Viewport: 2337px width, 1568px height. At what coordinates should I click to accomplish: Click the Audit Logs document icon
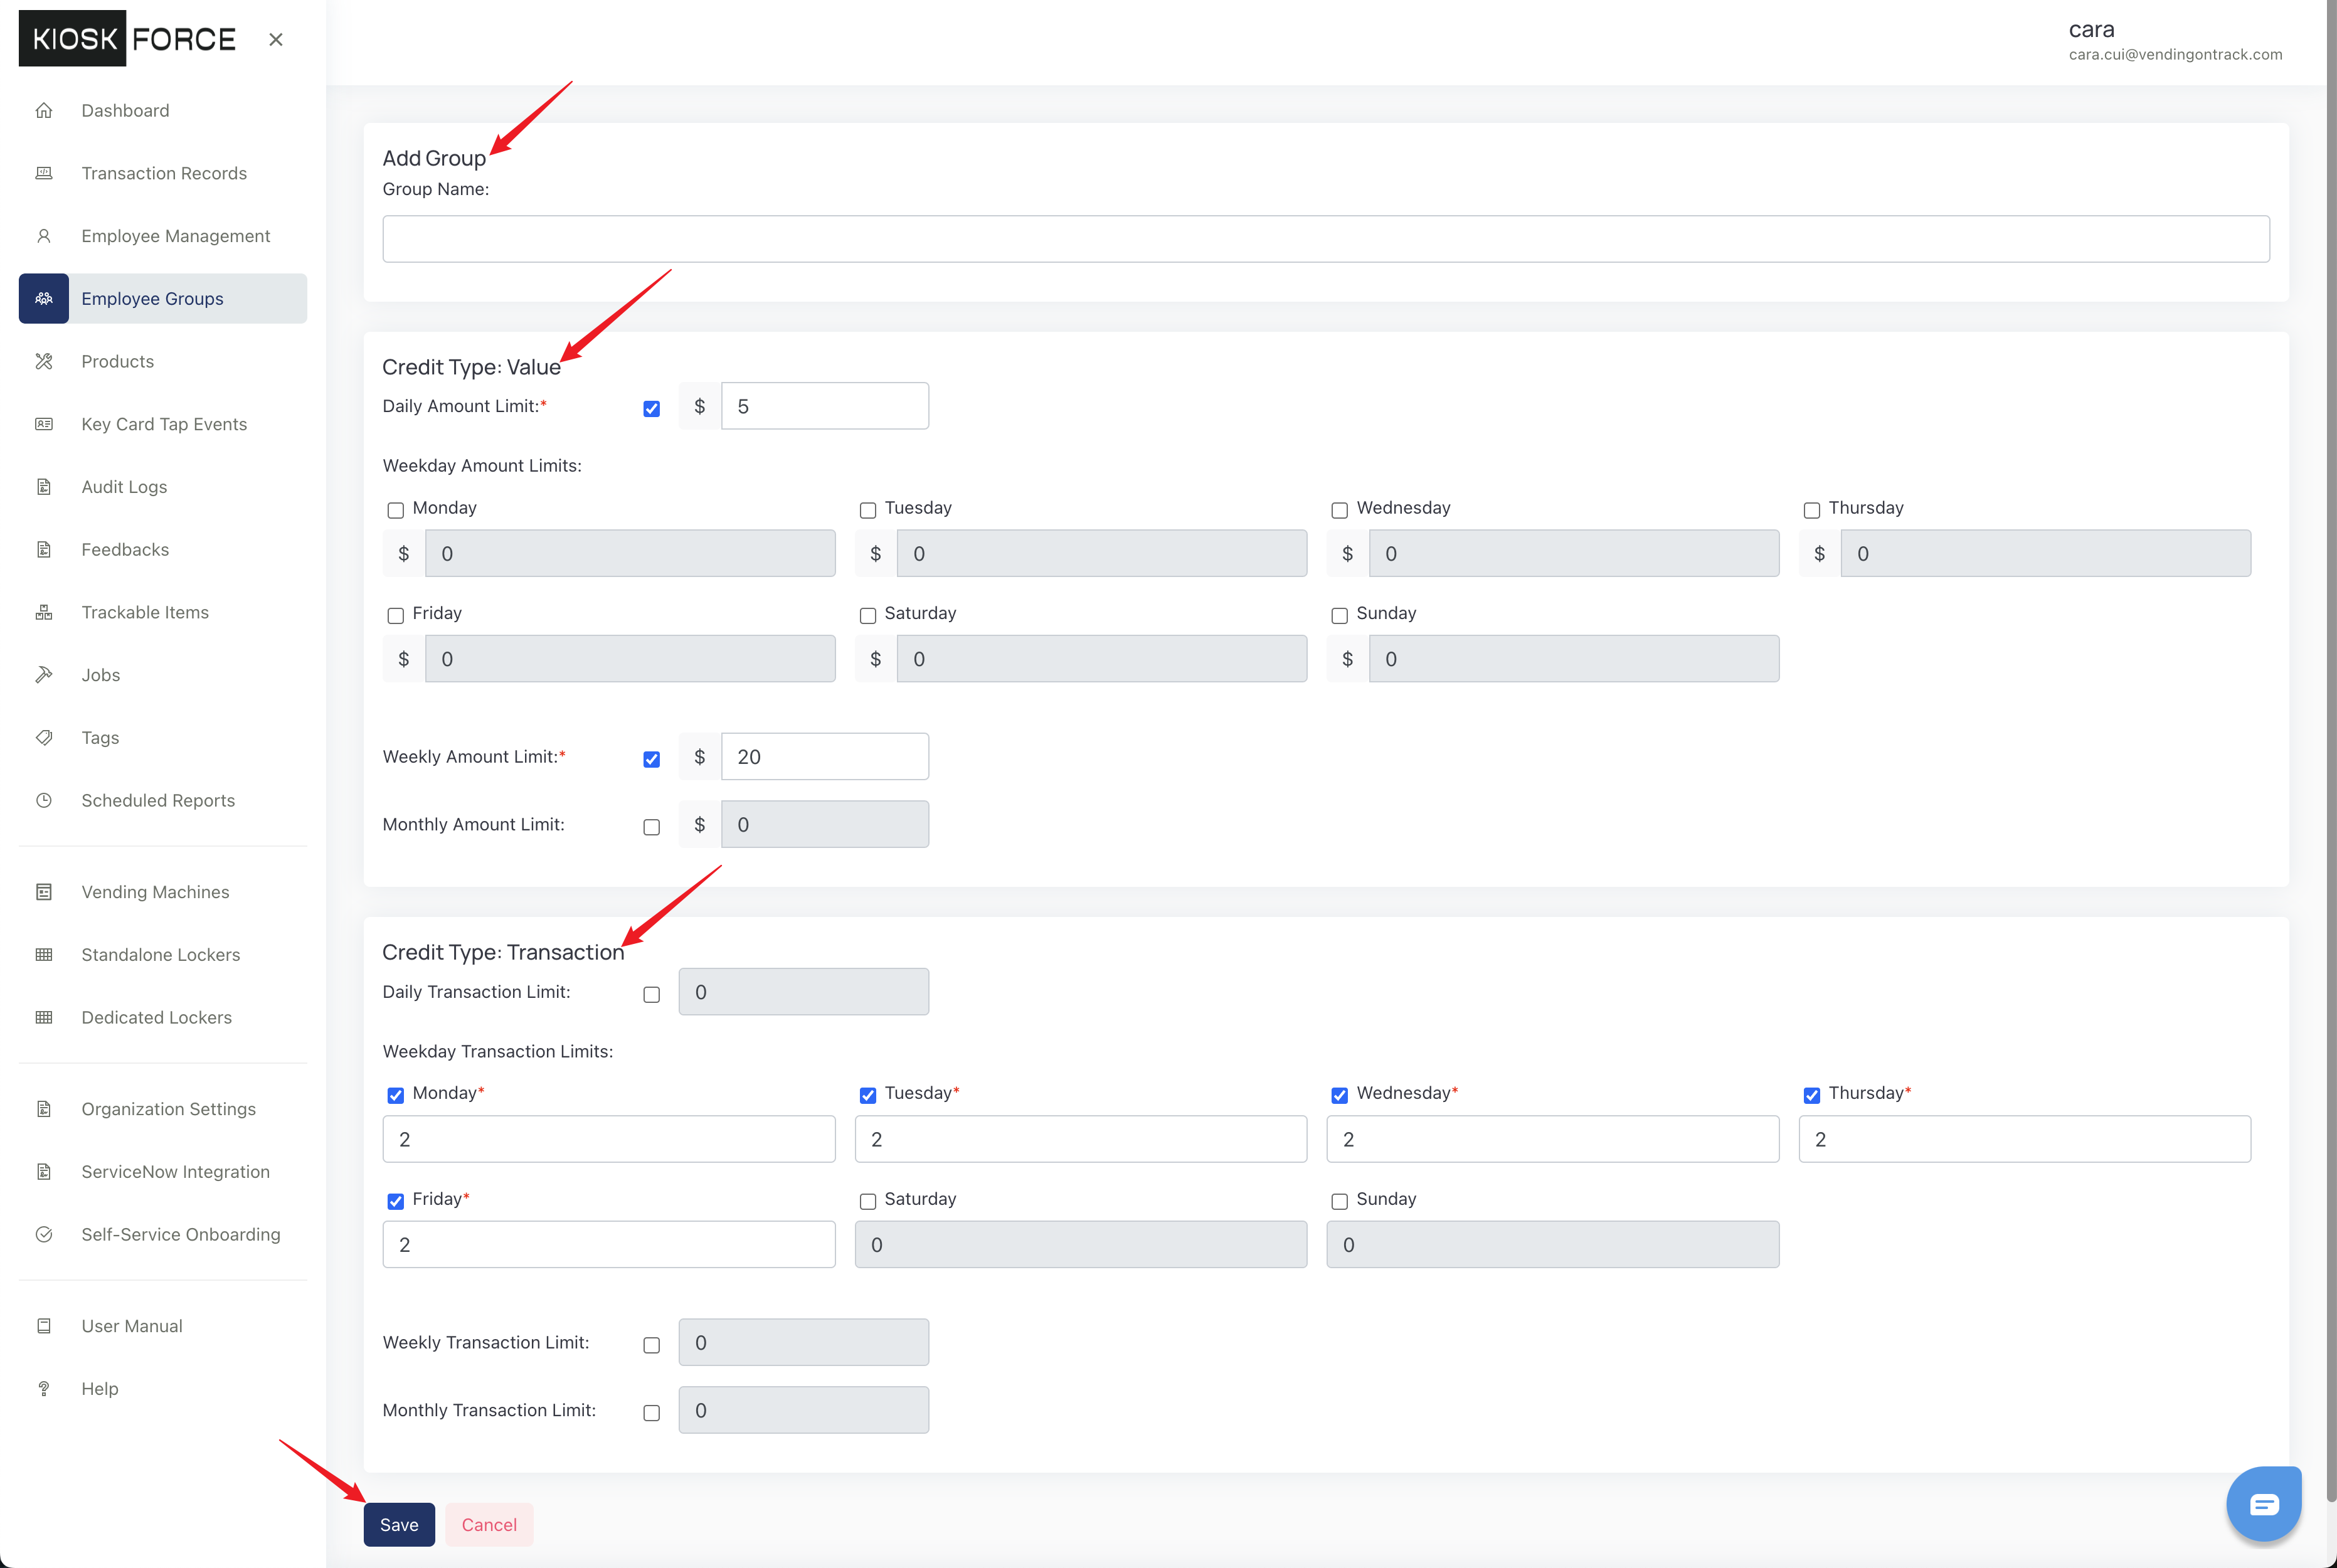tap(44, 487)
